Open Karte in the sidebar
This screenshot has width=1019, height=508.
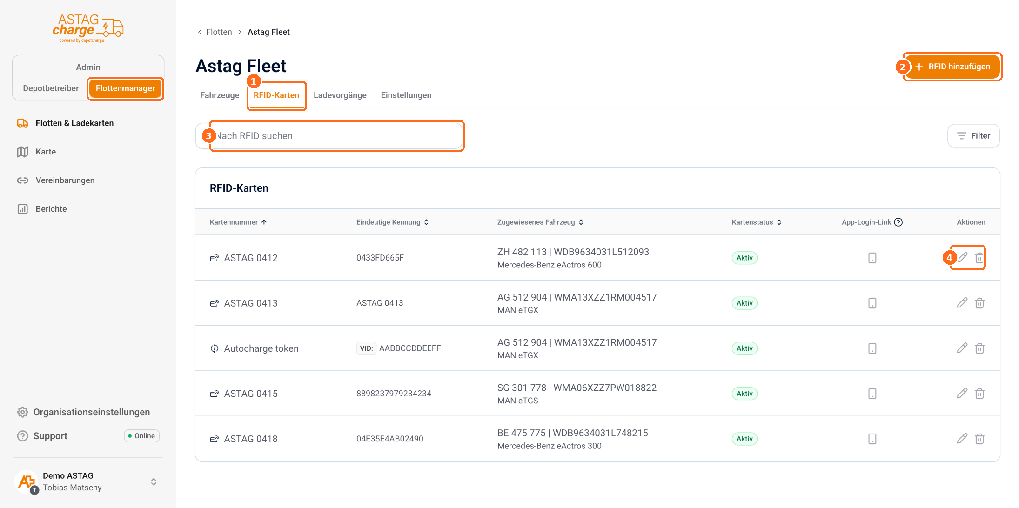36,152
